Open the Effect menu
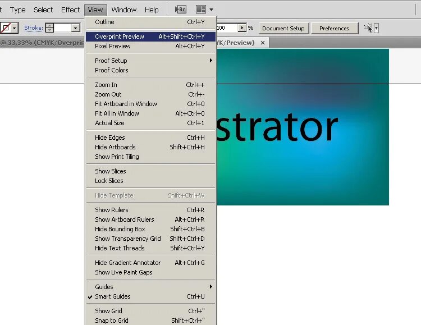 (70, 10)
